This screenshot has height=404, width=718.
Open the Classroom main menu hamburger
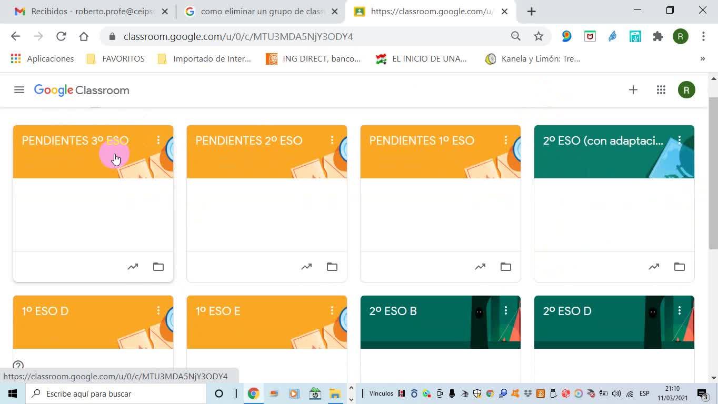tap(19, 90)
